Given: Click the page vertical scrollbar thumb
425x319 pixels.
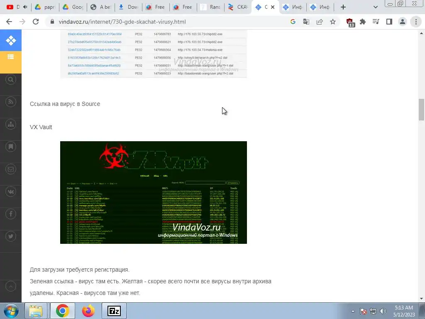Looking at the screenshot, I should (422, 110).
